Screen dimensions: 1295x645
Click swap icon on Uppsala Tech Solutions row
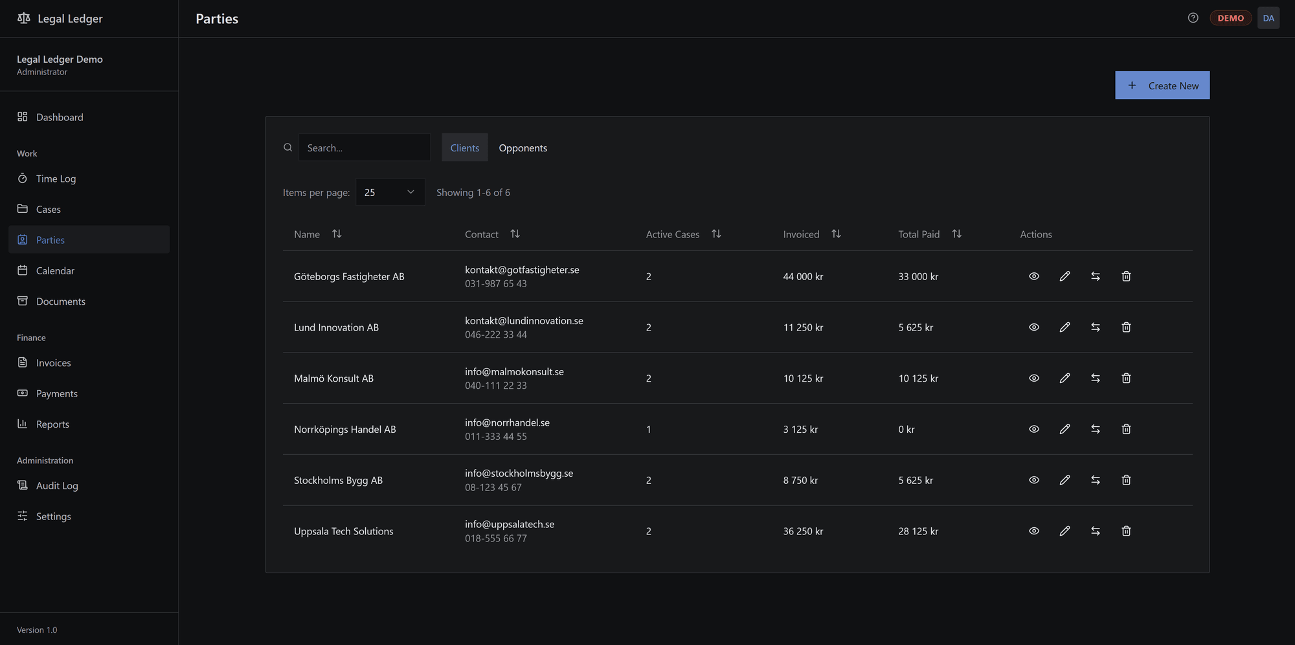[1096, 531]
